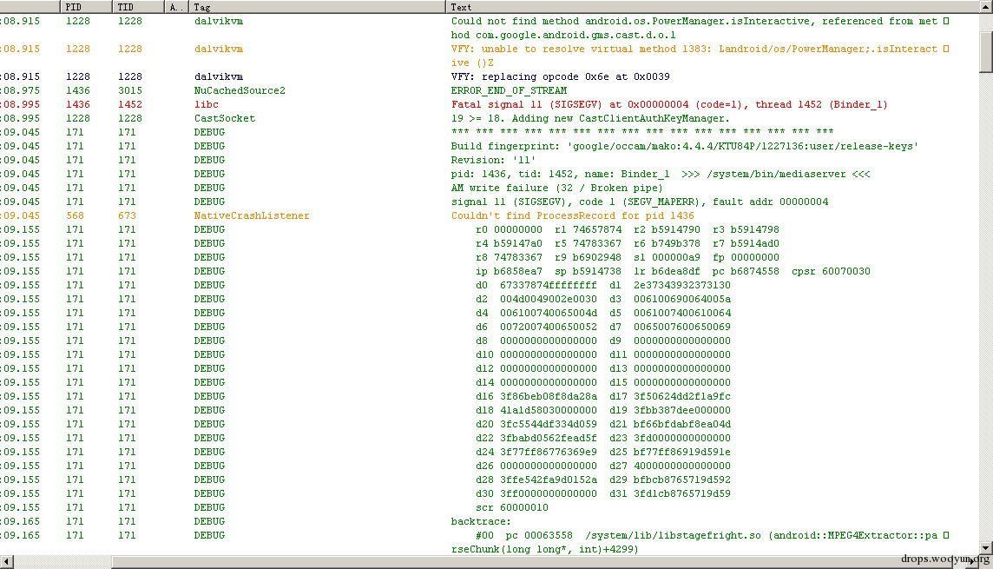993x569 pixels.
Task: Click the vertical scrollbar up arrow
Action: point(986,6)
